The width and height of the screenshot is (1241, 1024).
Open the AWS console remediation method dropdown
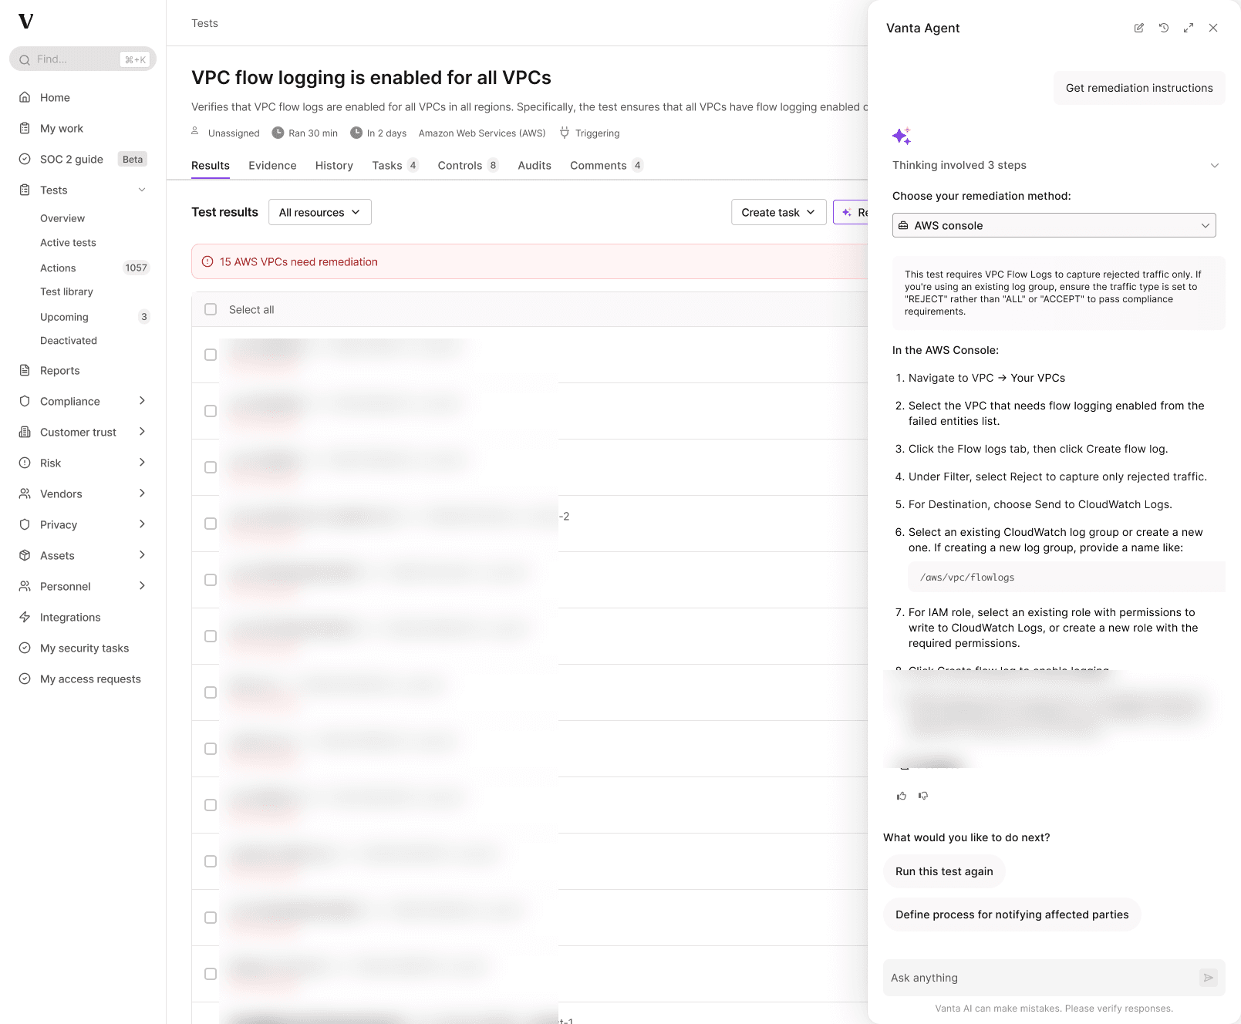click(1054, 225)
